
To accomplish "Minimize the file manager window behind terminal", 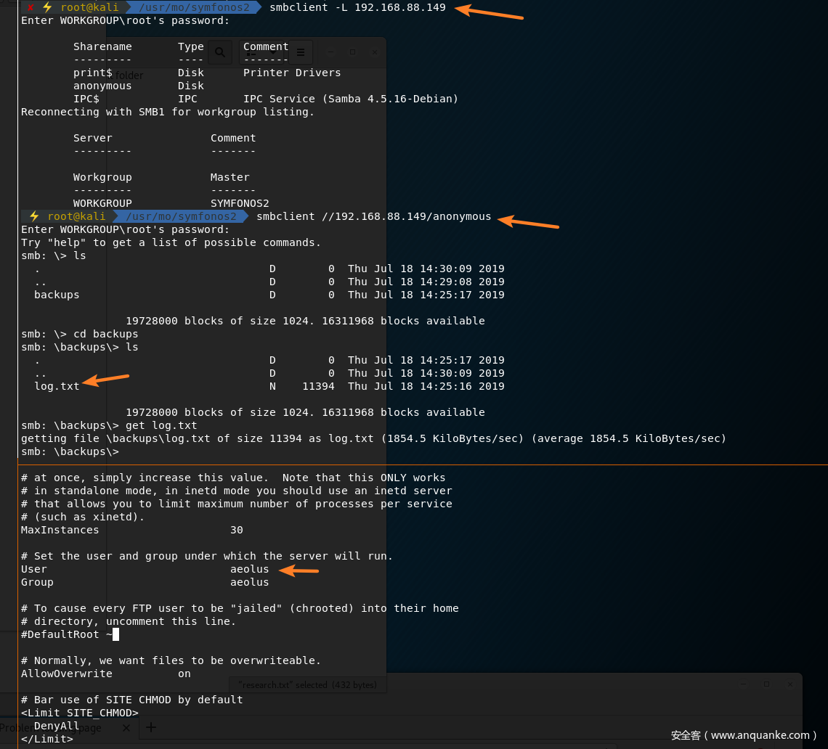I will [330, 52].
